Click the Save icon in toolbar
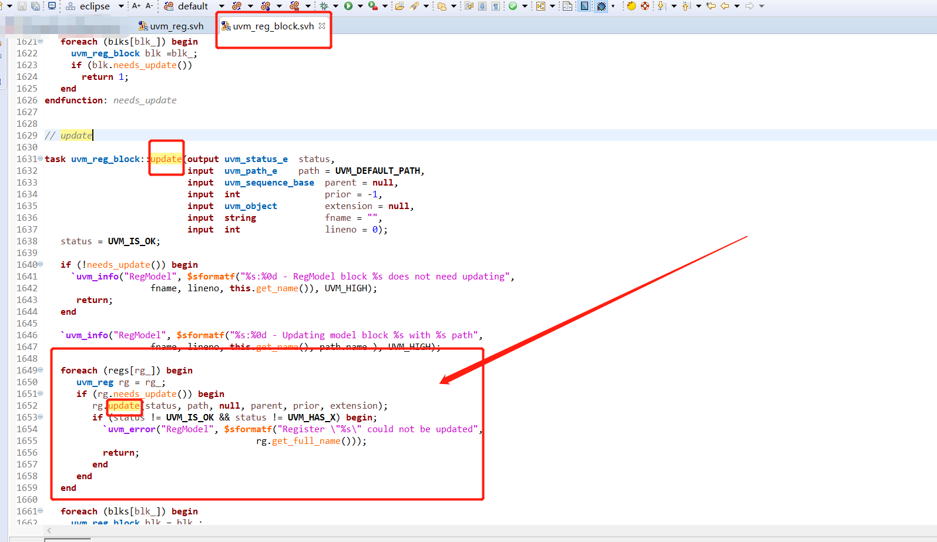The image size is (937, 542). pyautogui.click(x=22, y=6)
